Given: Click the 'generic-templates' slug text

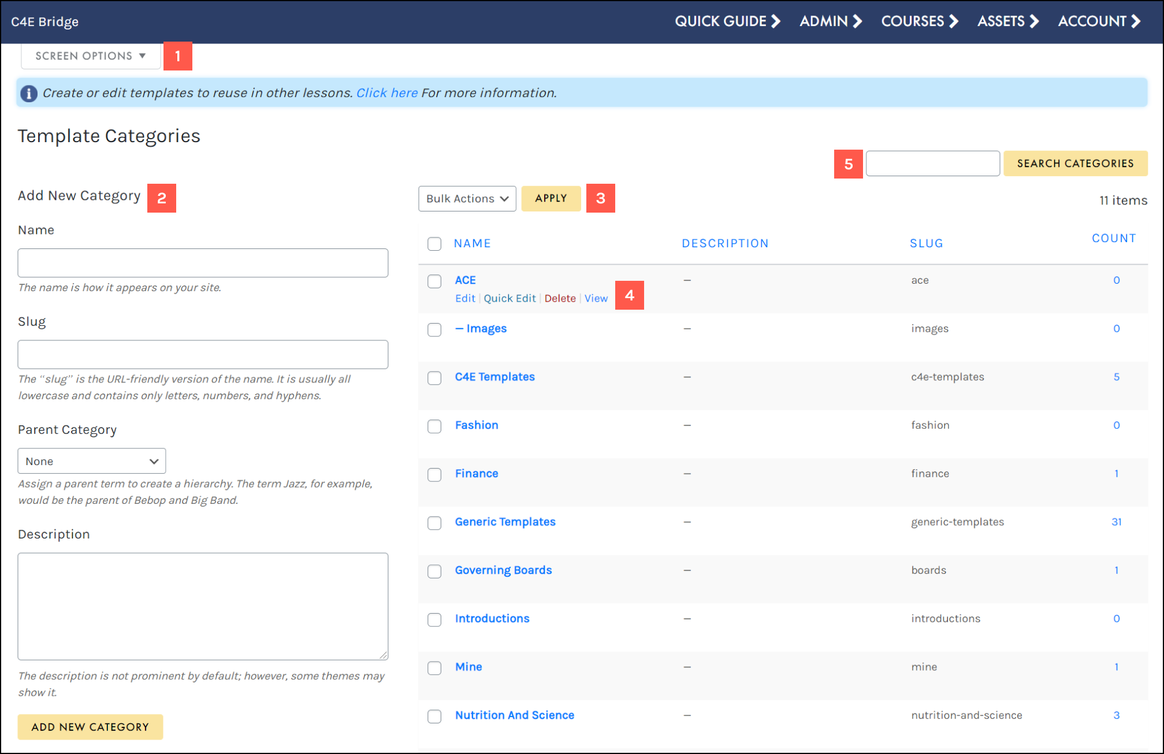Looking at the screenshot, I should coord(958,522).
